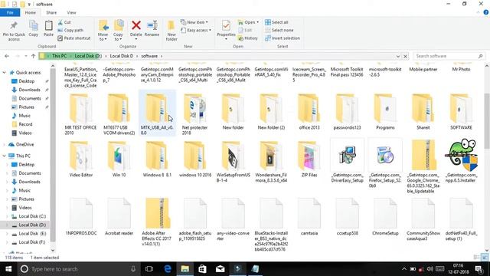Select Adobe After Effects CC 2017 archive
490x276 pixels.
point(157,222)
